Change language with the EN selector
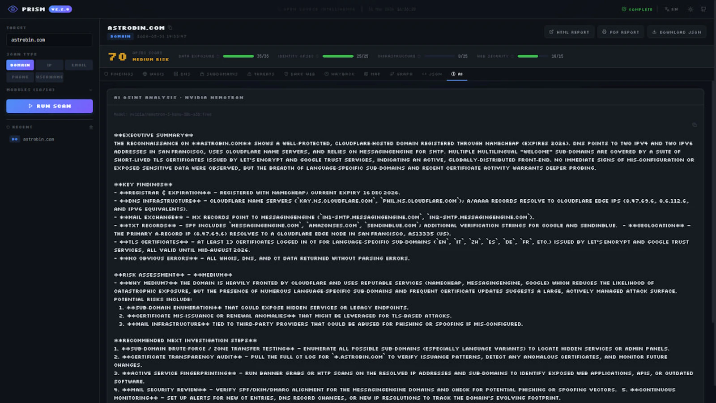The height and width of the screenshot is (403, 716). click(x=671, y=9)
